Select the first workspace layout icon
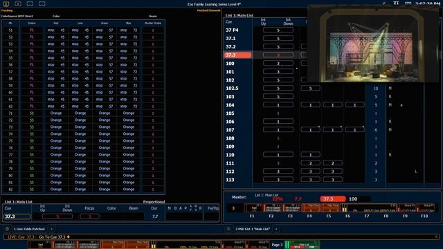 point(6,3)
